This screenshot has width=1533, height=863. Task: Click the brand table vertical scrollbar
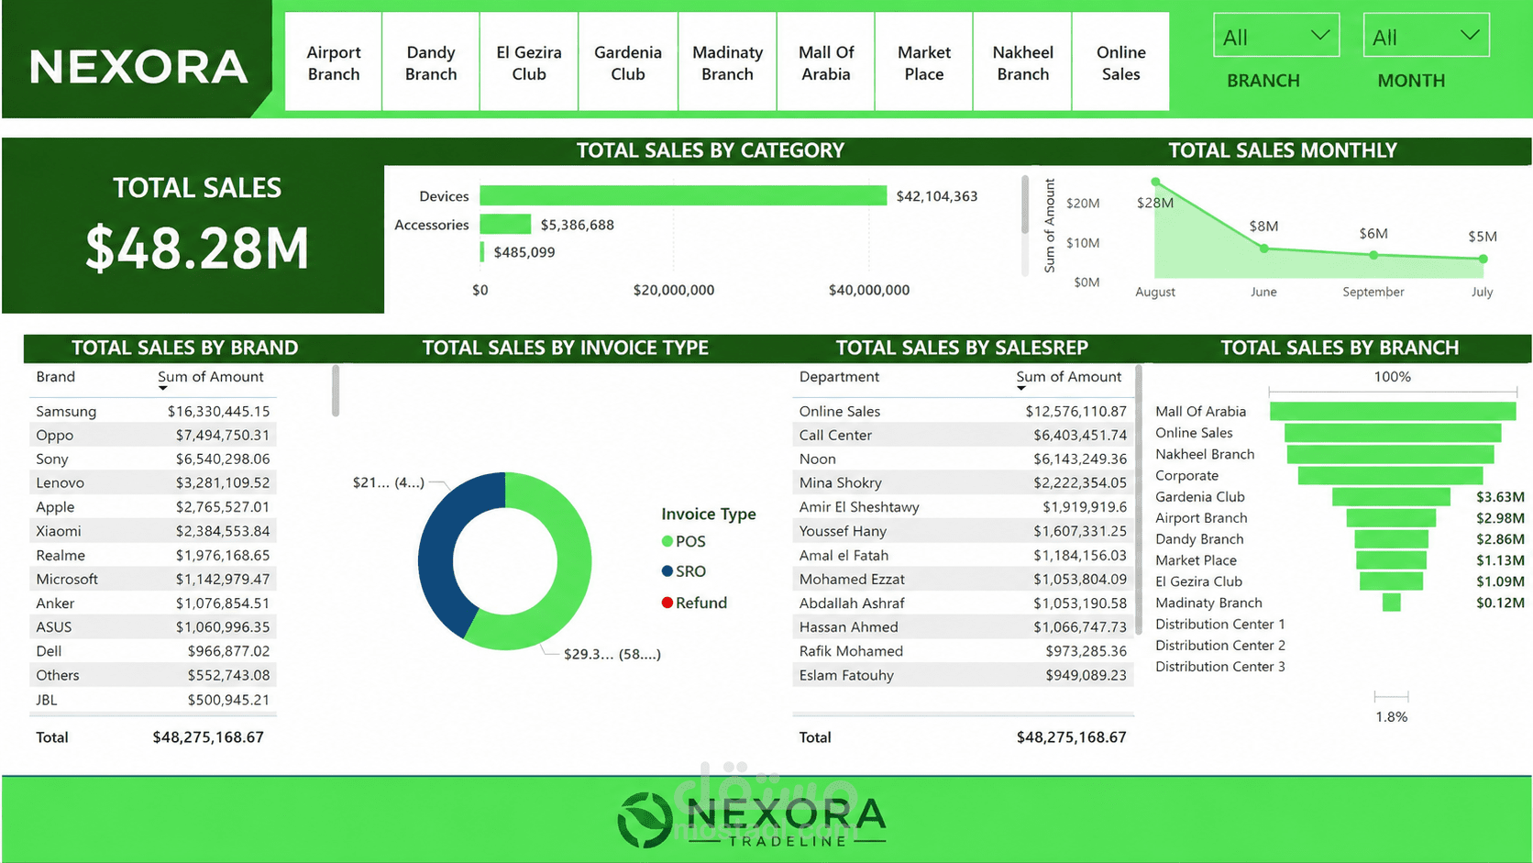pos(336,391)
